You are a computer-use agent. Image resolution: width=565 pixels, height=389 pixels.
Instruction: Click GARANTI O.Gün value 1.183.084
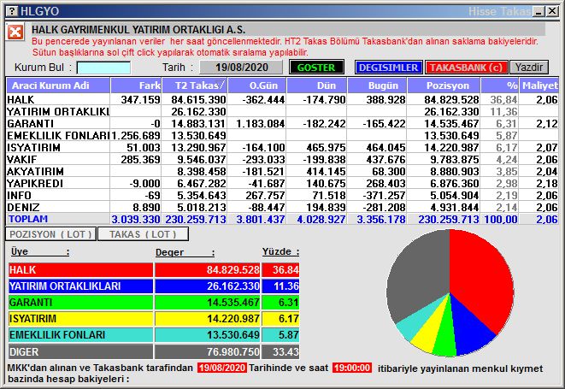pyautogui.click(x=261, y=124)
